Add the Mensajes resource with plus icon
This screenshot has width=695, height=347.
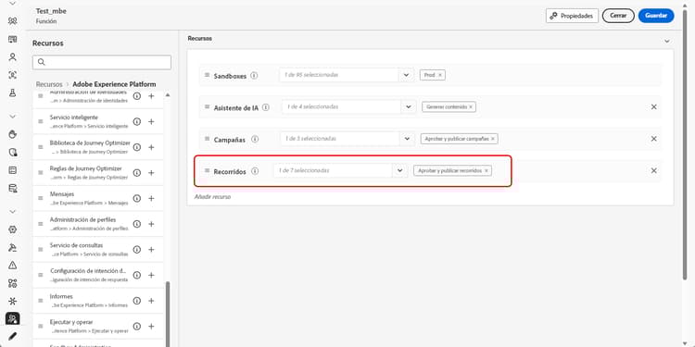pyautogui.click(x=151, y=198)
